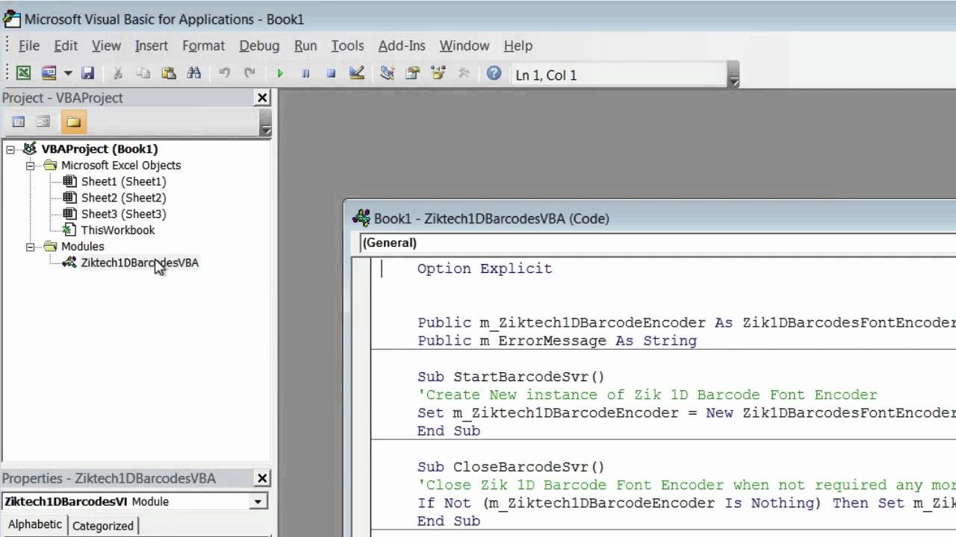Image resolution: width=956 pixels, height=537 pixels.
Task: Click the Cut scissors icon
Action: click(x=117, y=73)
